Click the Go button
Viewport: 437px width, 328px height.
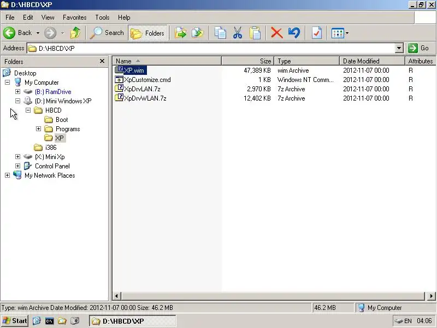[419, 48]
